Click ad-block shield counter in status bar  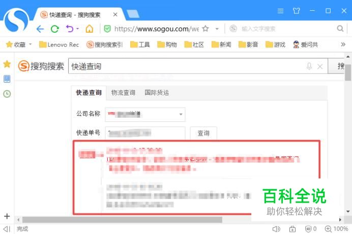click(x=311, y=229)
